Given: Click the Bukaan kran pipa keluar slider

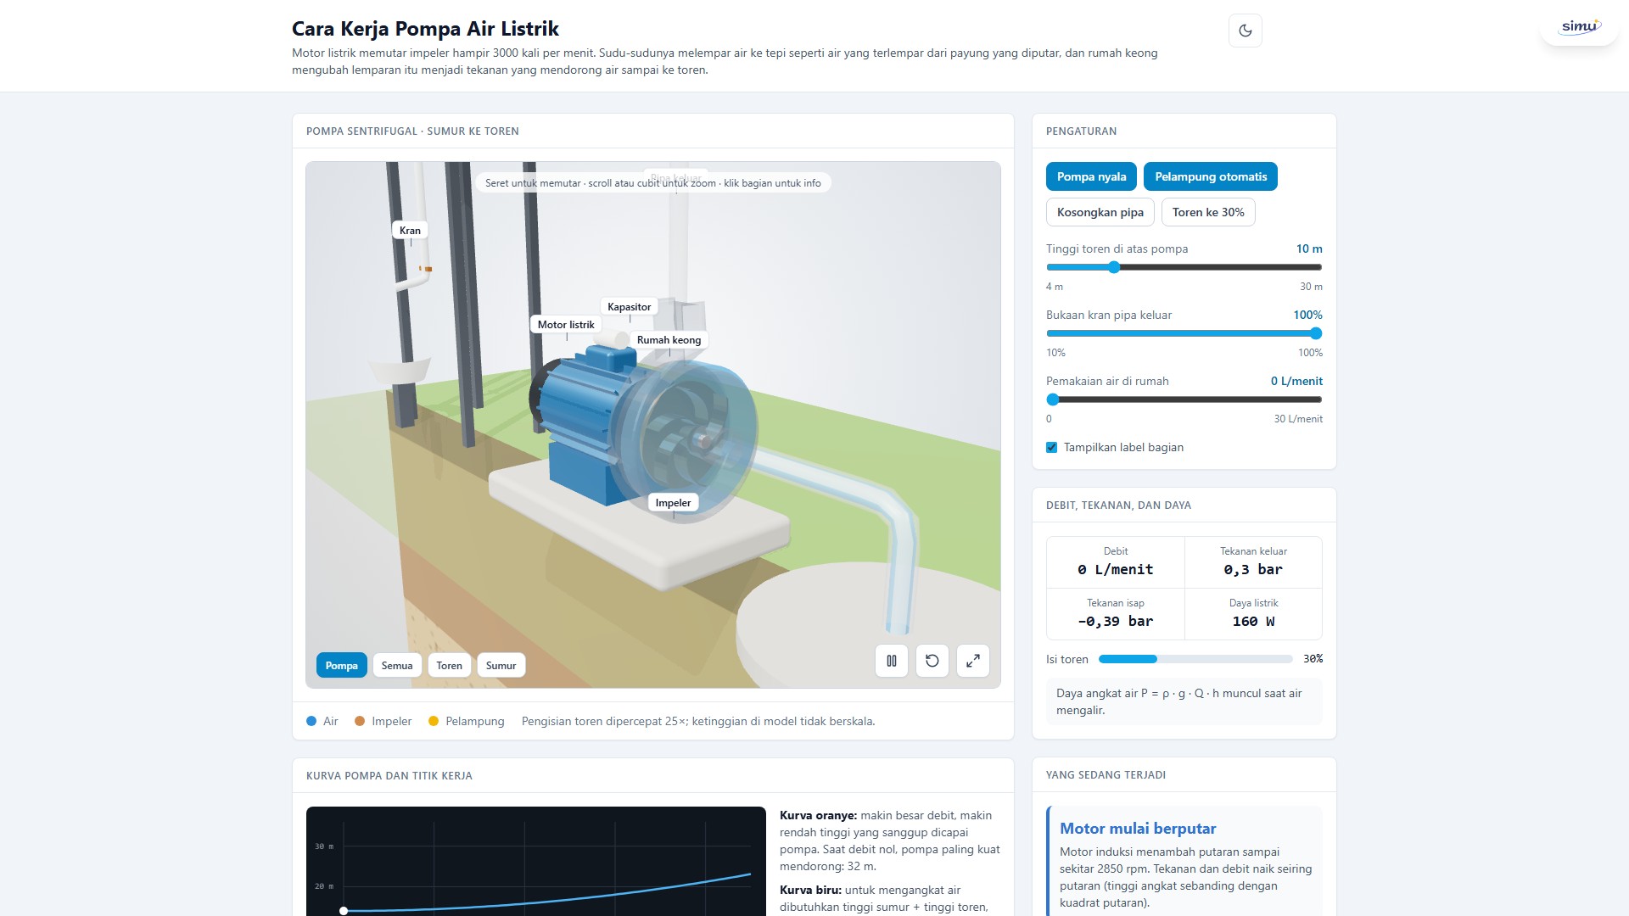Looking at the screenshot, I should click(1184, 333).
